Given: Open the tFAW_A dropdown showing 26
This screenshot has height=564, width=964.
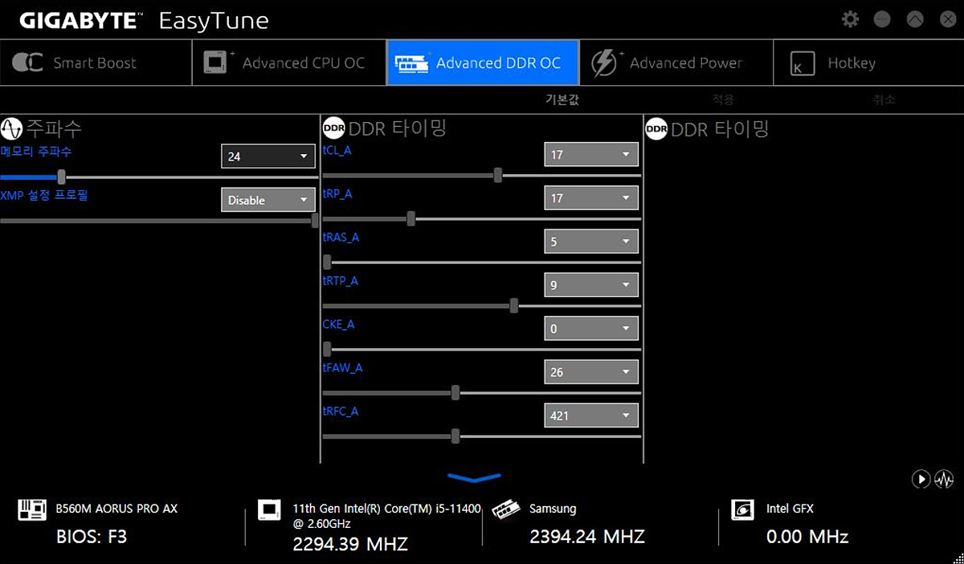Looking at the screenshot, I should [591, 371].
